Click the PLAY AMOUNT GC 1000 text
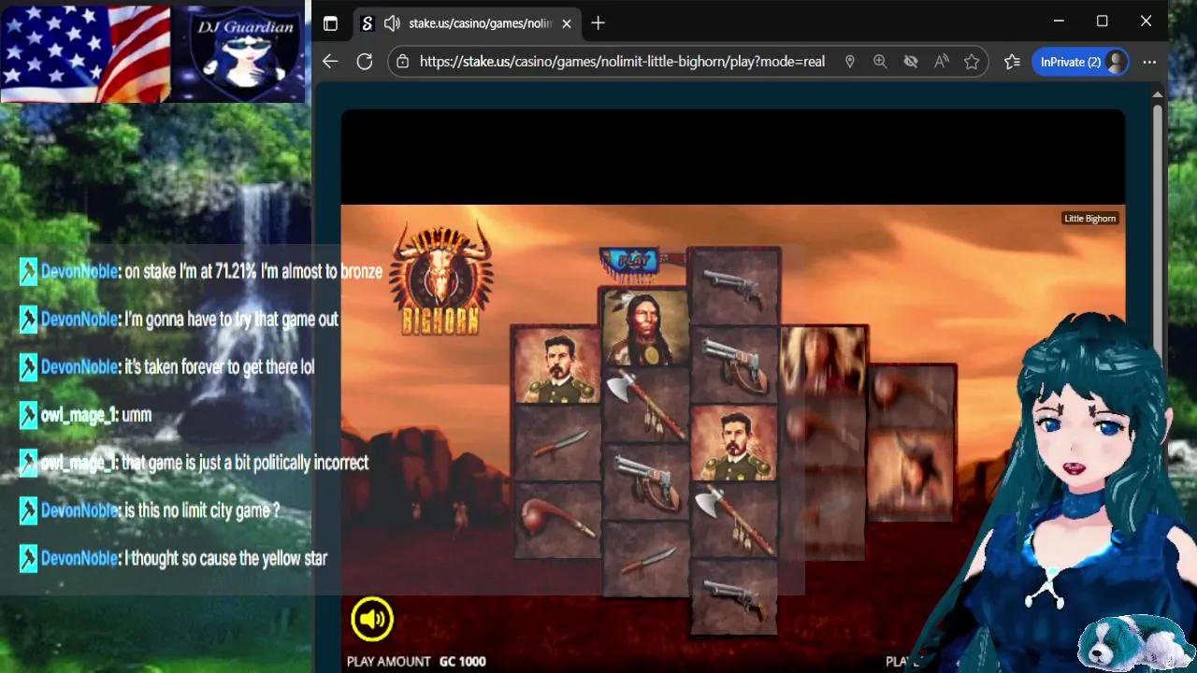Image resolution: width=1197 pixels, height=673 pixels. point(416,661)
